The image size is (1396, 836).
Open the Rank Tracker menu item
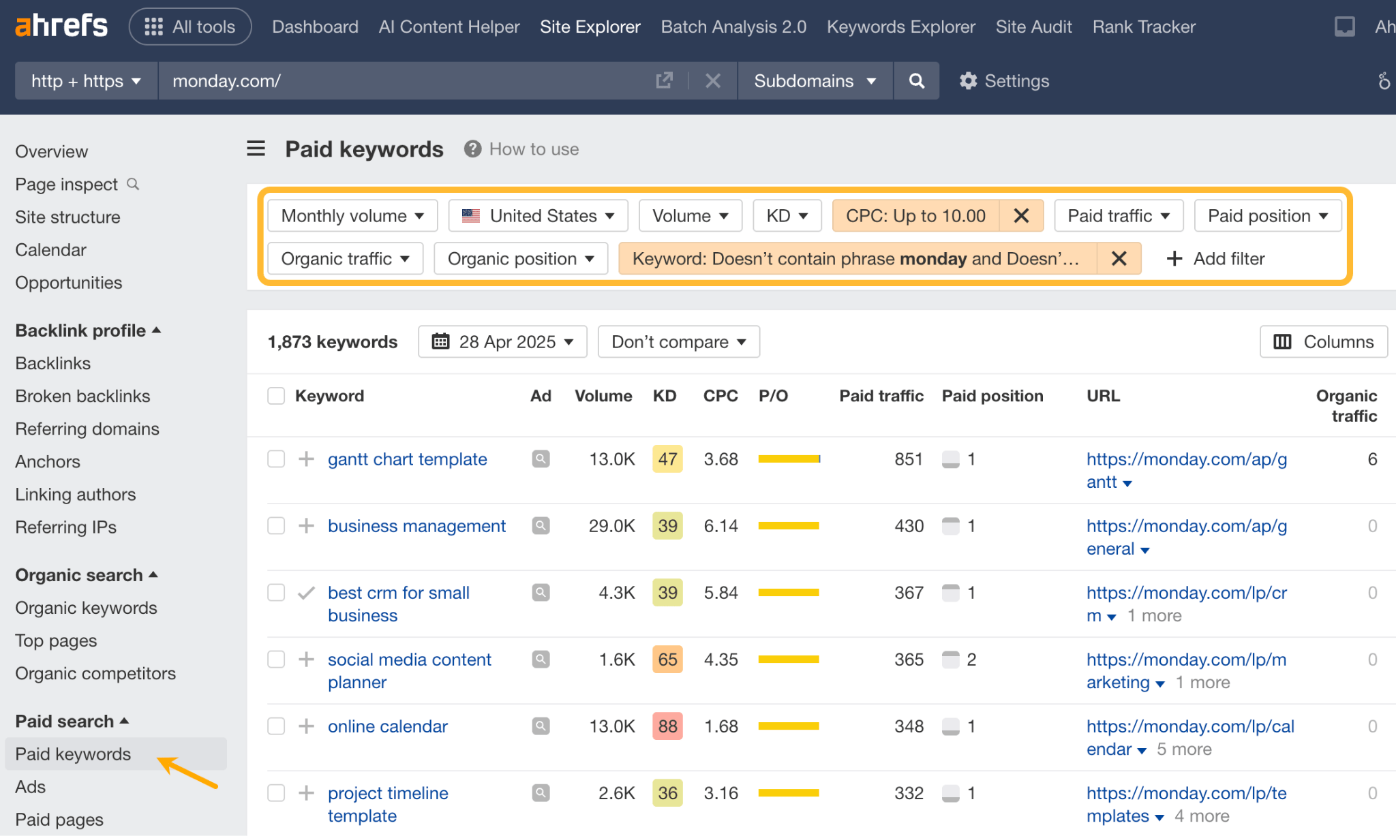click(x=1143, y=27)
